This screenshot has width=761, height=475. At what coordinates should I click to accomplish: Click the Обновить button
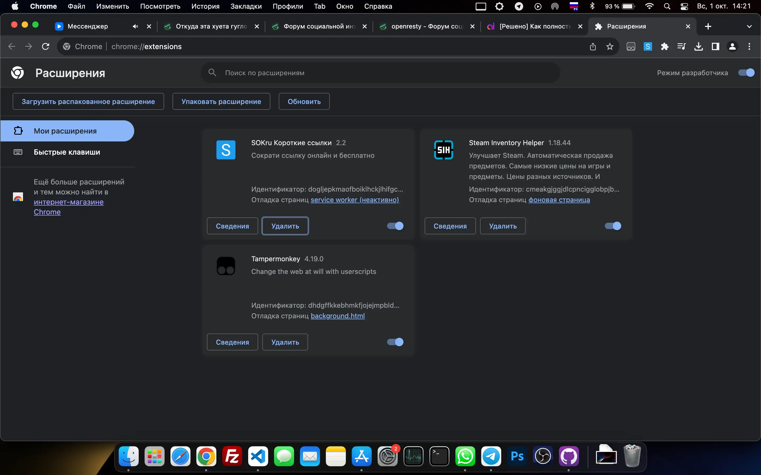304,102
